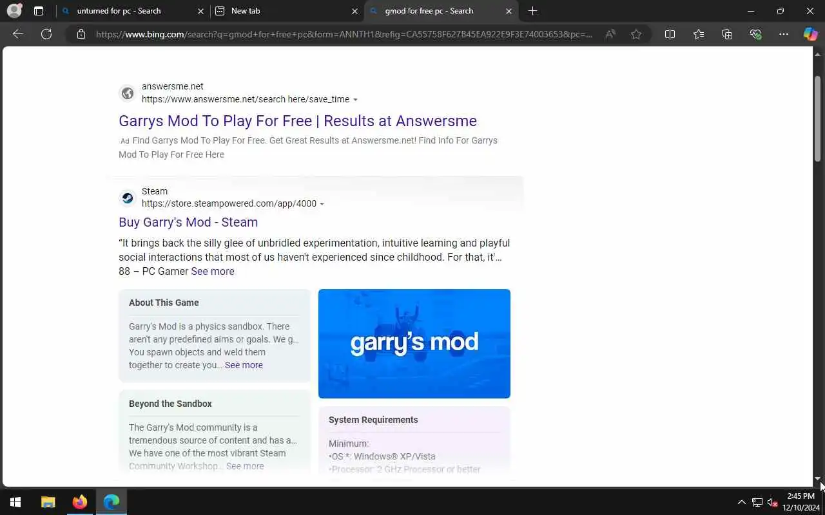Open the garry's mod banner image
The height and width of the screenshot is (515, 825).
pos(414,344)
